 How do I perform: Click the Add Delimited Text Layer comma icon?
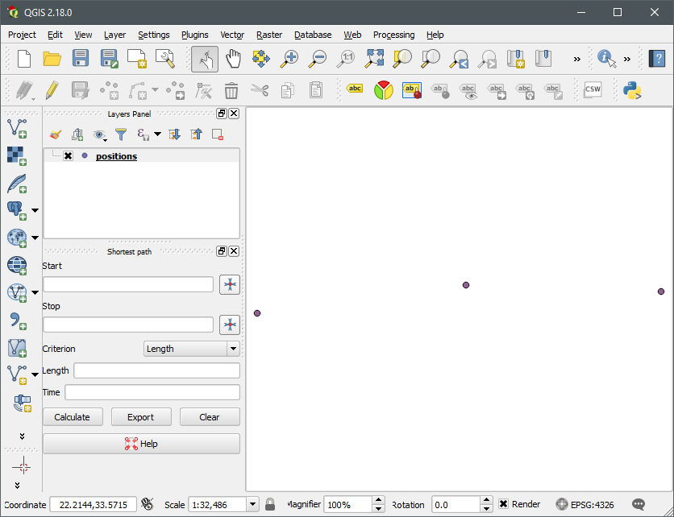coord(17,321)
